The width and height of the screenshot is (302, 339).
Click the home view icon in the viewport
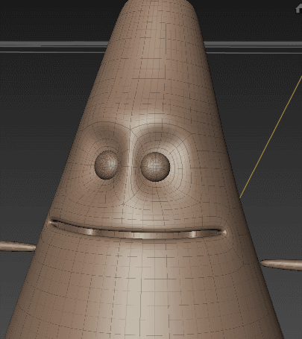pos(299,9)
